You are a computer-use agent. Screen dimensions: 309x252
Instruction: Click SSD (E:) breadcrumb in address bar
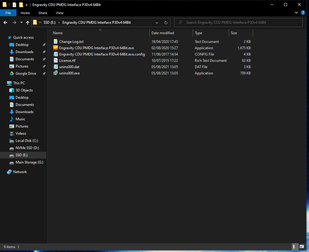tap(50, 22)
